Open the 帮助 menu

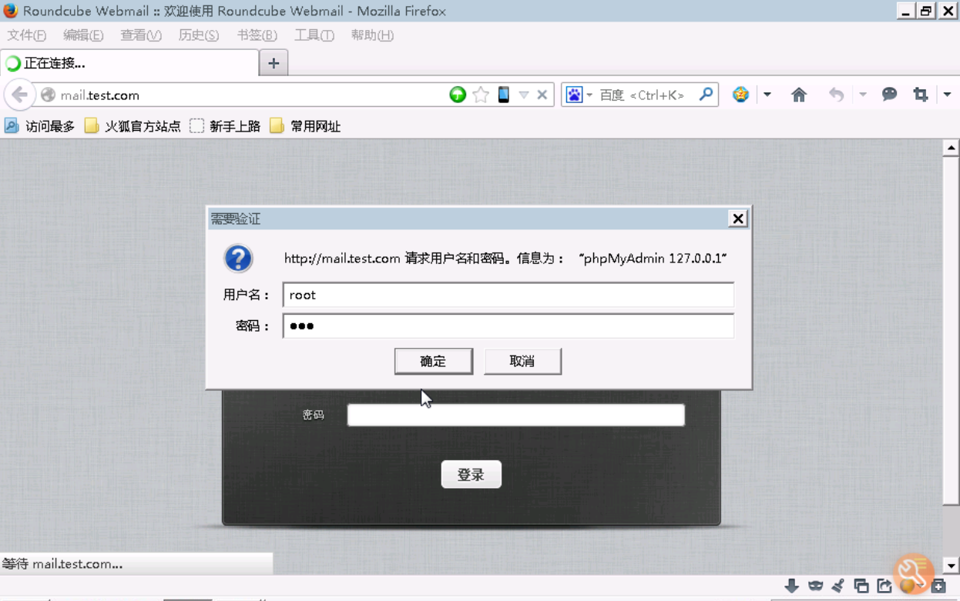point(372,35)
